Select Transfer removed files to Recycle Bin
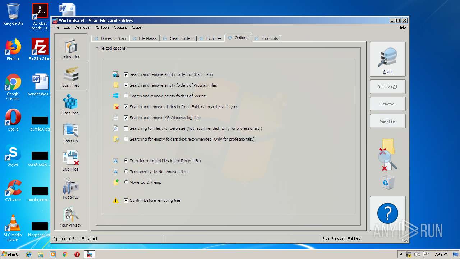Screen dimensions: 460x259 coord(126,161)
